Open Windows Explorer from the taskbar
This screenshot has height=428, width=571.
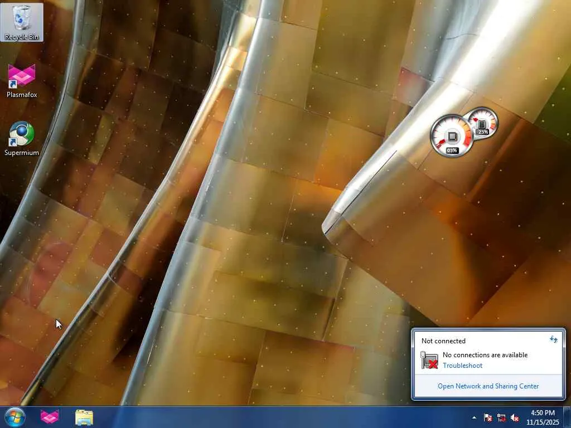(x=84, y=417)
